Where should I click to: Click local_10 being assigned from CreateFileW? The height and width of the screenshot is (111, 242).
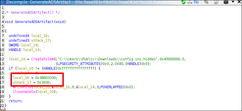click(17, 59)
